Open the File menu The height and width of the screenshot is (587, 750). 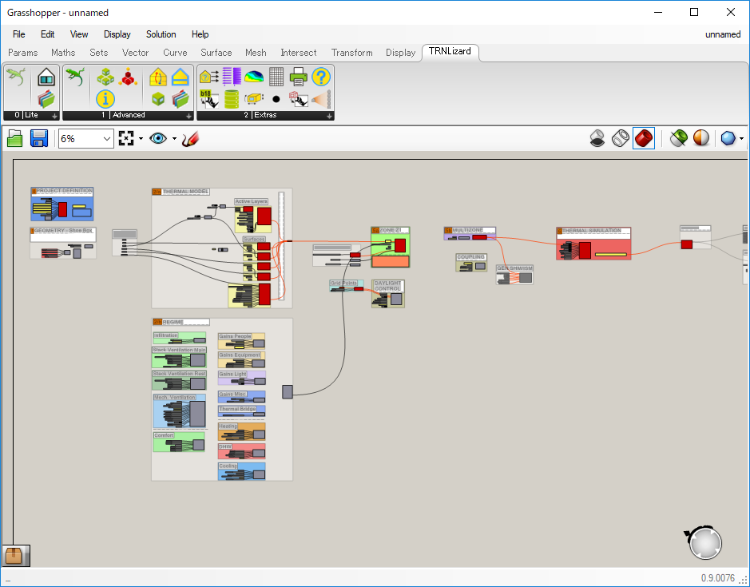[x=19, y=34]
